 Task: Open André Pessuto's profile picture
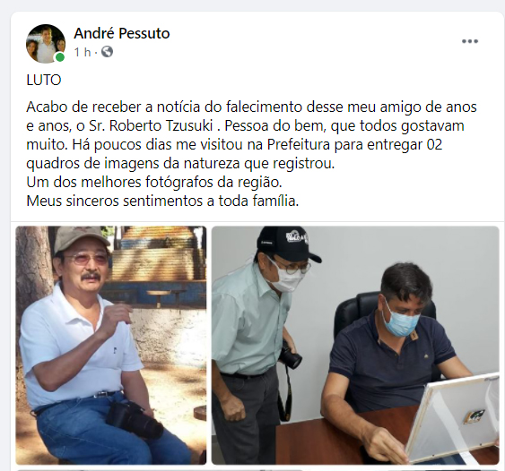46,43
